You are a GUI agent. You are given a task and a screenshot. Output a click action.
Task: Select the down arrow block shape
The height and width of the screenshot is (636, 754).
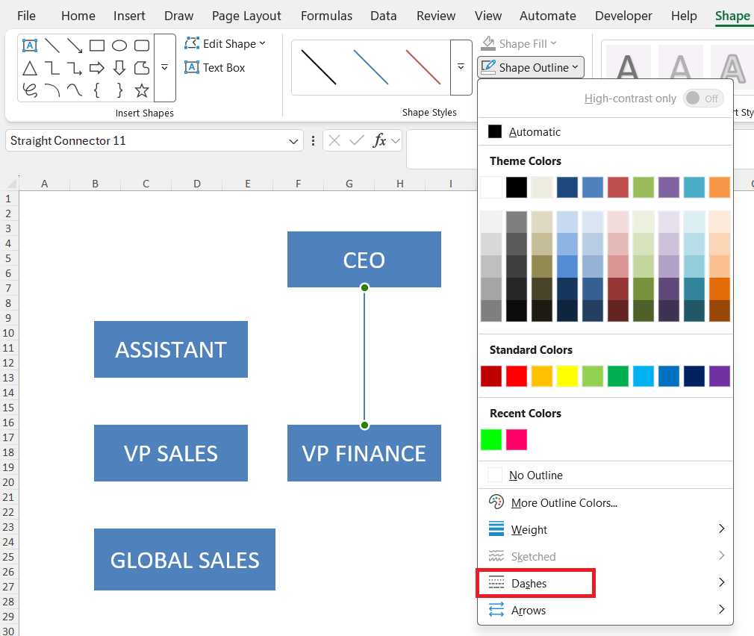pos(119,68)
